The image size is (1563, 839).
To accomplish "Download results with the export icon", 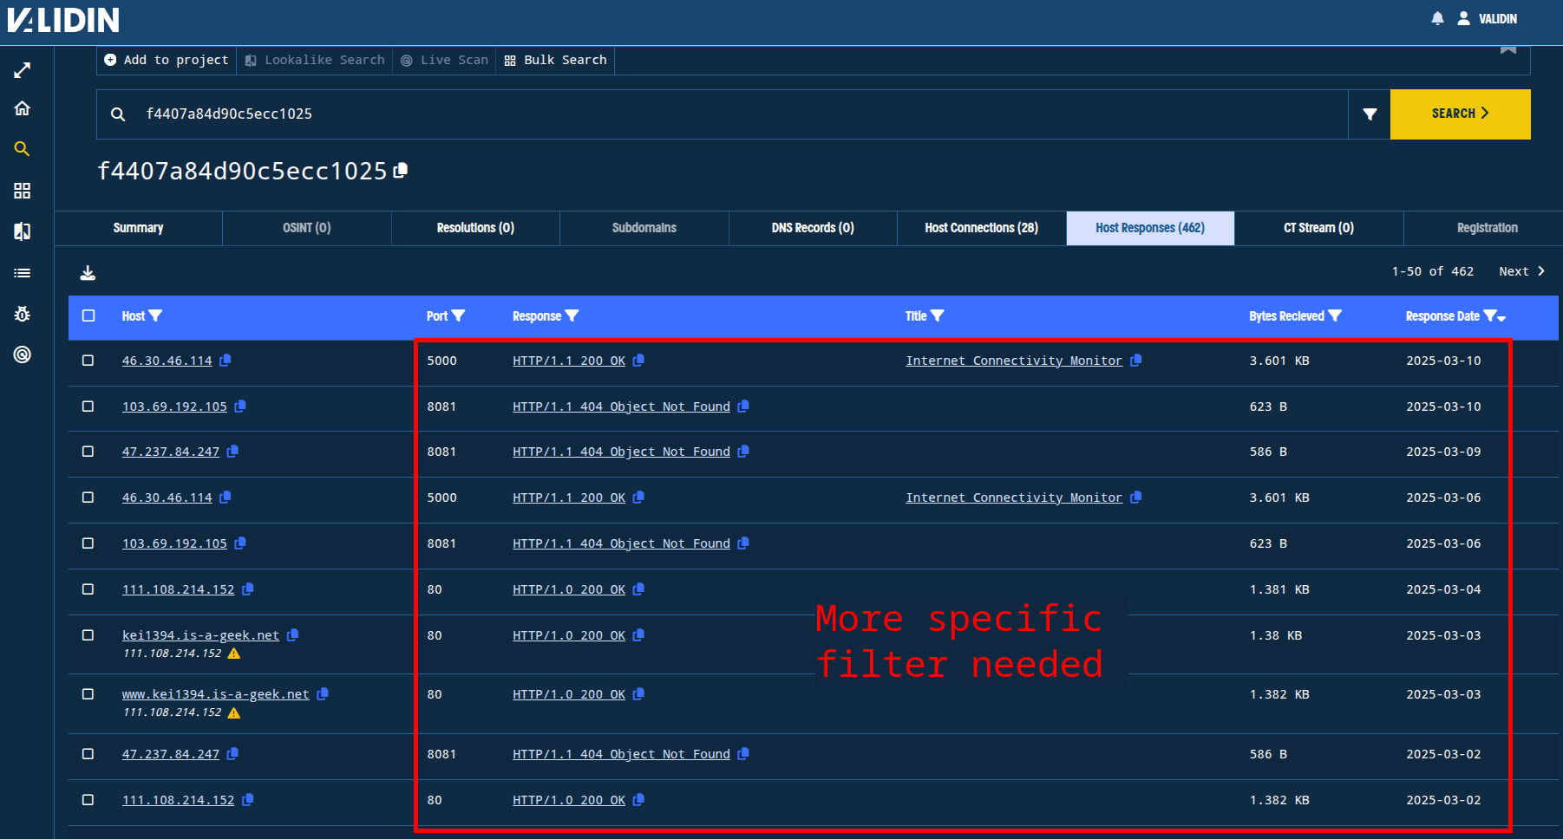I will pyautogui.click(x=88, y=273).
